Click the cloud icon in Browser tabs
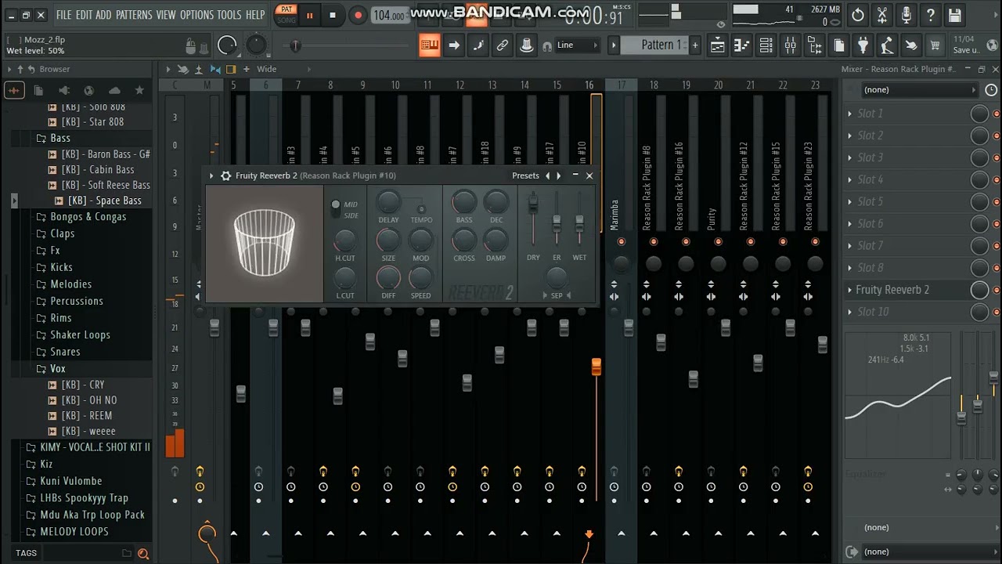 [x=114, y=91]
